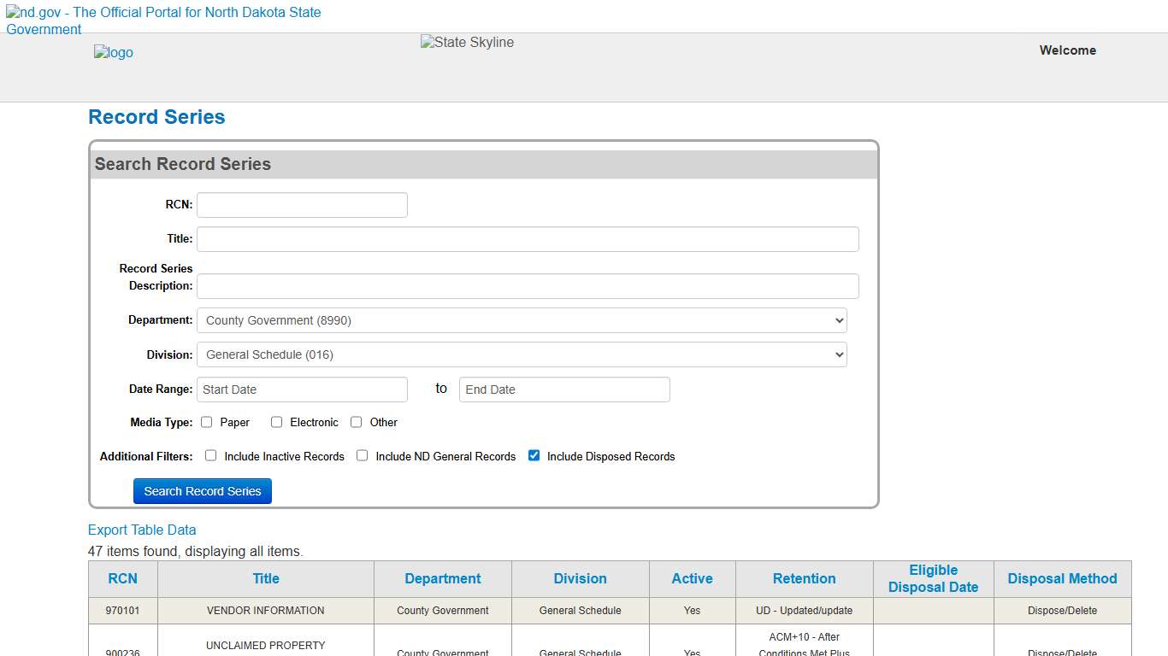Click the Export Table Data link
Viewport: 1168px width, 656px height.
coord(142,530)
